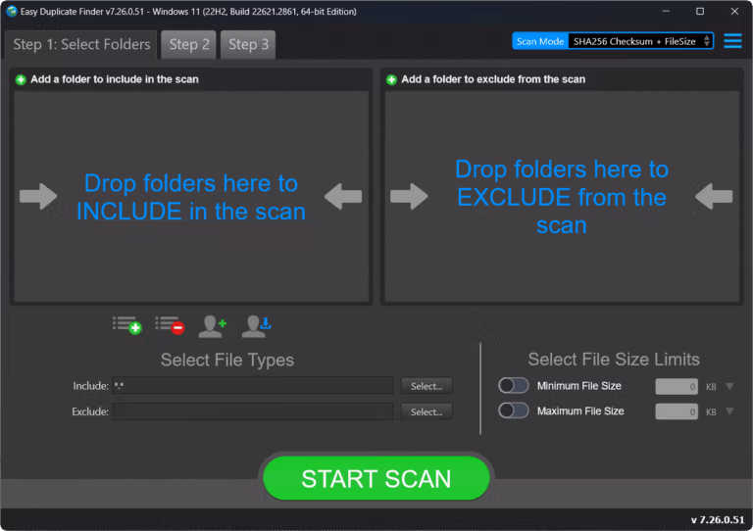Open the minimum file size unit dropdown

[x=729, y=386]
